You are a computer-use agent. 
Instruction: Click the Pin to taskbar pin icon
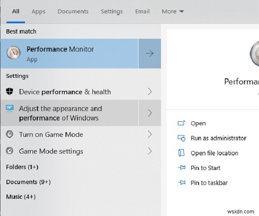coord(182,182)
